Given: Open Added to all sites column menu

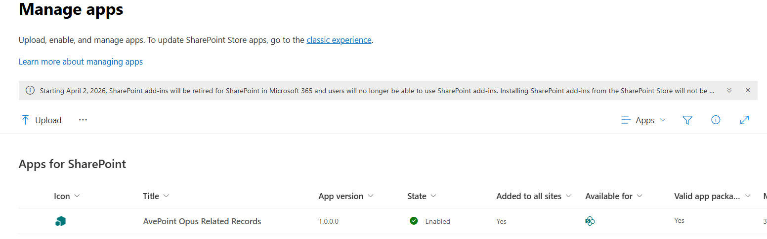Looking at the screenshot, I should click(534, 196).
